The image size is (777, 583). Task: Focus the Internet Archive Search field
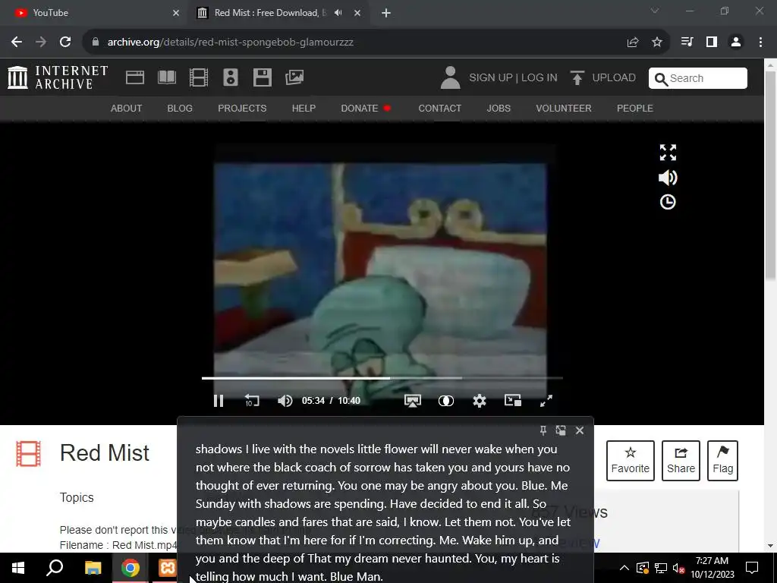pos(698,78)
